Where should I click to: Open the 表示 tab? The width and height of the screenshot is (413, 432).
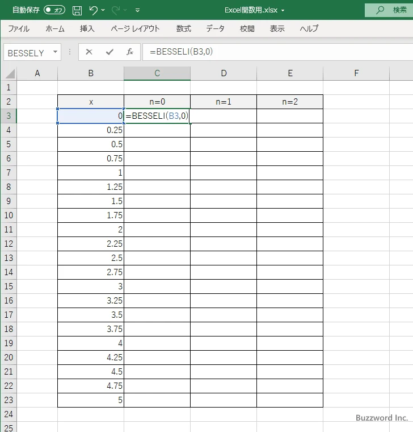(277, 28)
